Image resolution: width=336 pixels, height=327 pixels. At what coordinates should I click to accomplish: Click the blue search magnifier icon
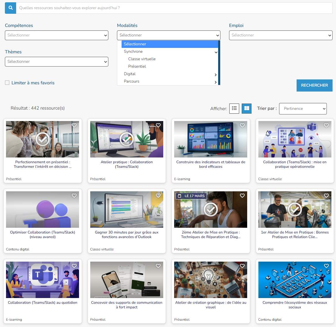(x=11, y=8)
